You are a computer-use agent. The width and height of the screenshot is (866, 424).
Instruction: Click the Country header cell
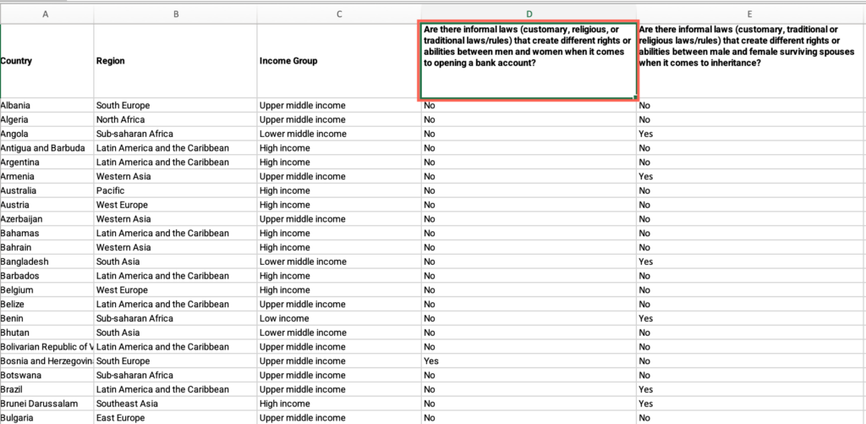47,61
